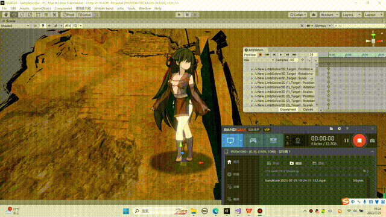
Task: Toggle 2D scene view mode
Action: 35,25
